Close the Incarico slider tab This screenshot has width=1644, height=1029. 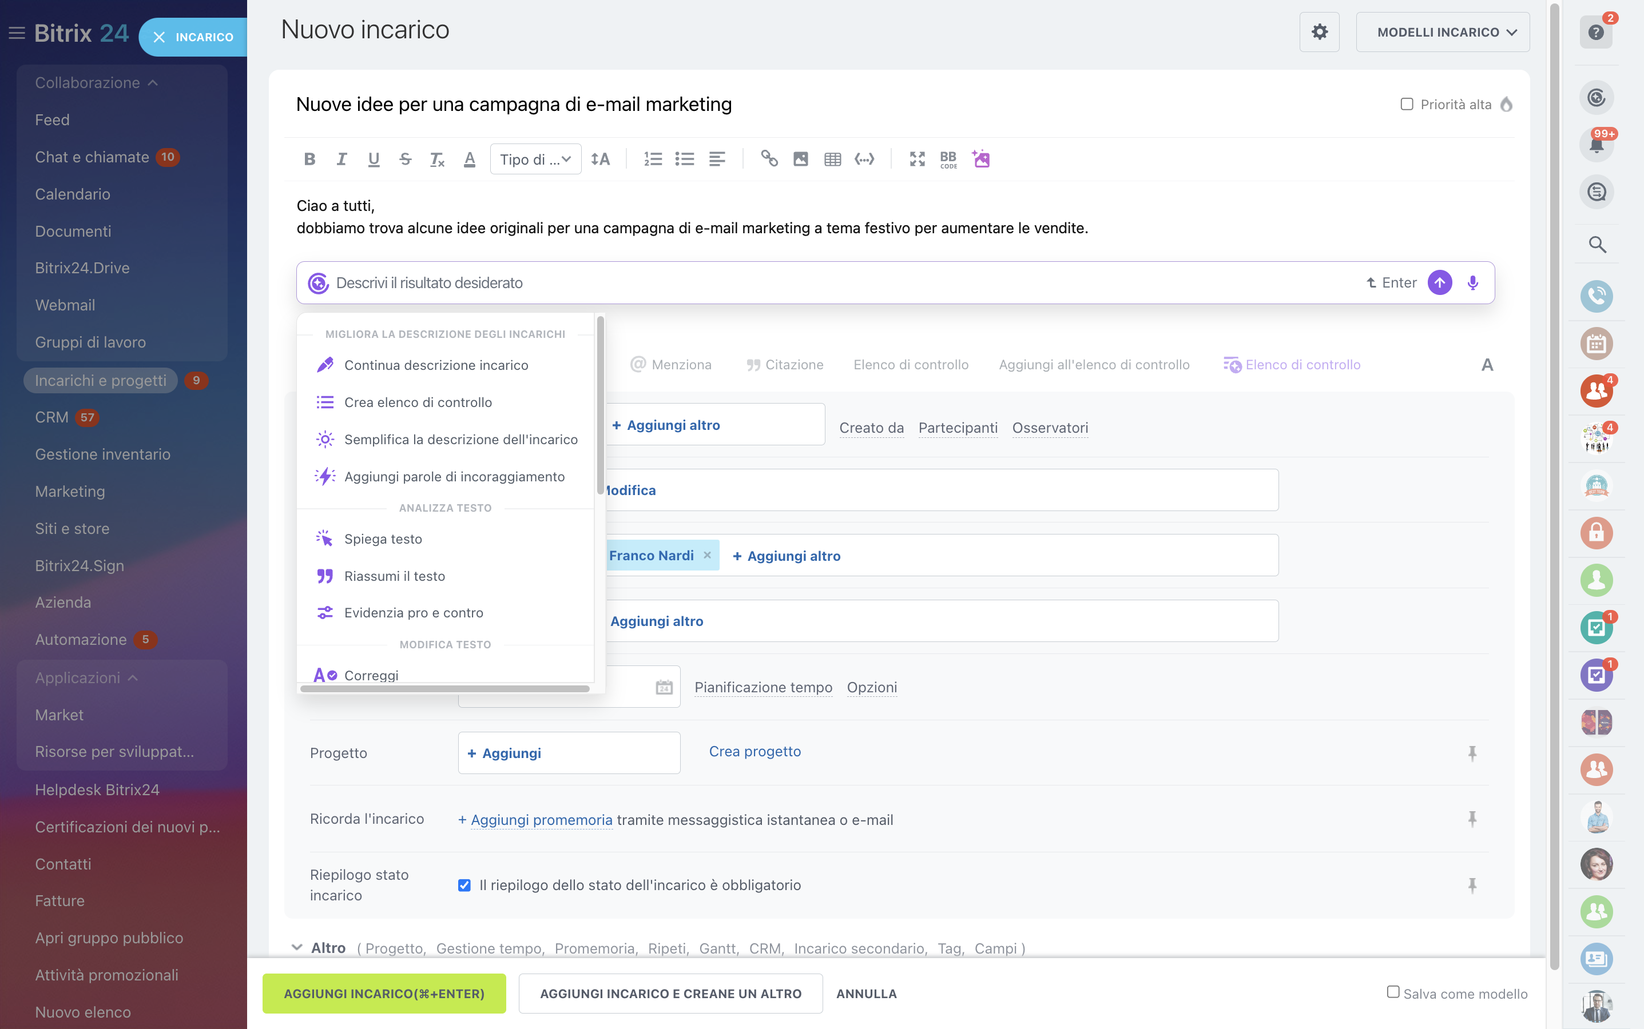click(158, 37)
